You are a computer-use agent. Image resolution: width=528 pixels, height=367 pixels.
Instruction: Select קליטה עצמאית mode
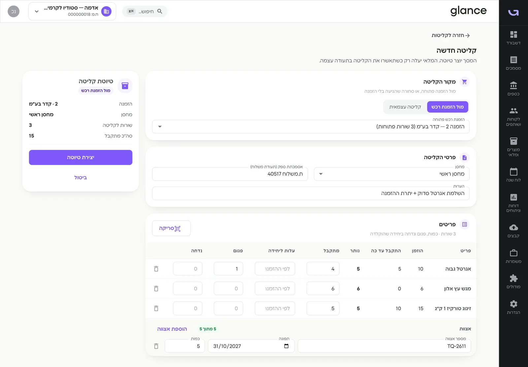[405, 107]
